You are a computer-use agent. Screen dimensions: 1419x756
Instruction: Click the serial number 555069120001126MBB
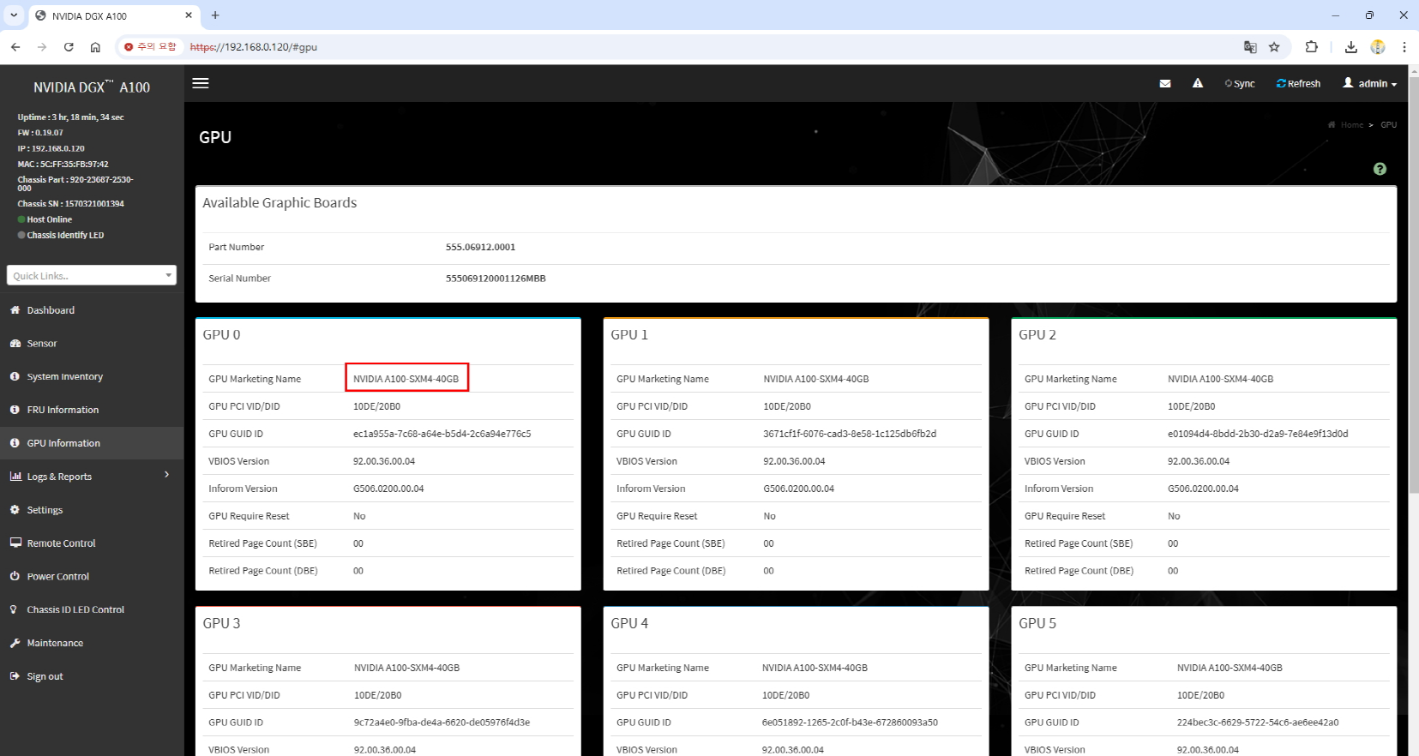[496, 279]
